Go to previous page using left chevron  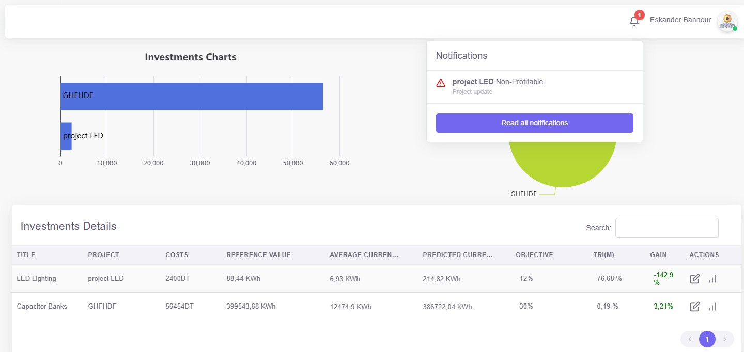pyautogui.click(x=690, y=339)
